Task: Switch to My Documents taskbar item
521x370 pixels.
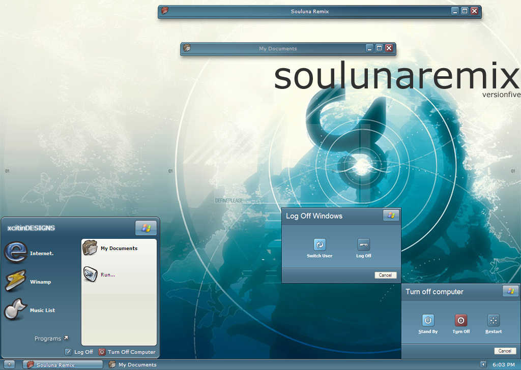Action: 132,365
